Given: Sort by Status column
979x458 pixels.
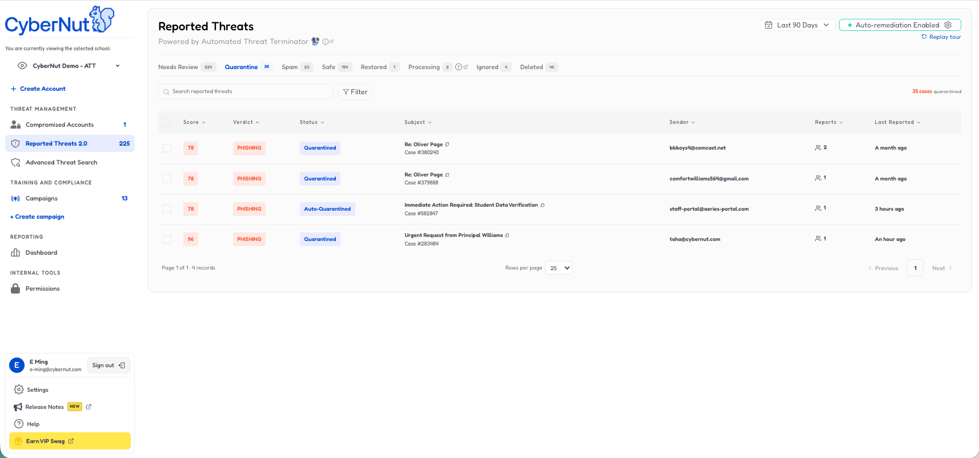Looking at the screenshot, I should click(312, 122).
